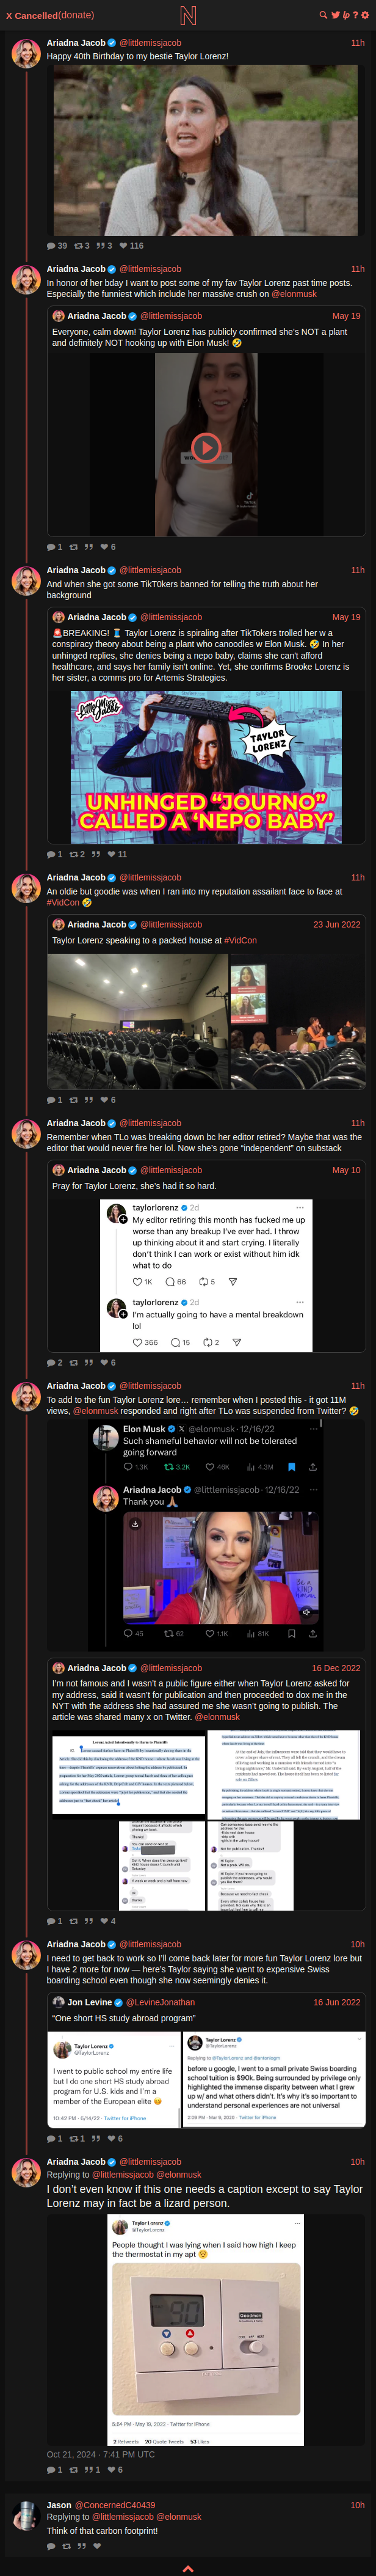
Task: Click the Nitter N logo
Action: coord(188,15)
